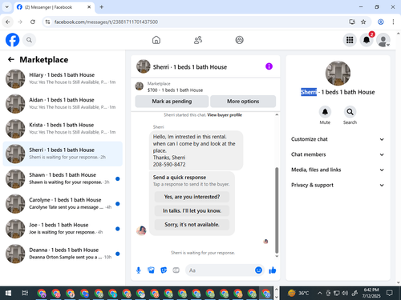Click the chat scrollbar thumb
The image size is (401, 300).
[x=277, y=210]
